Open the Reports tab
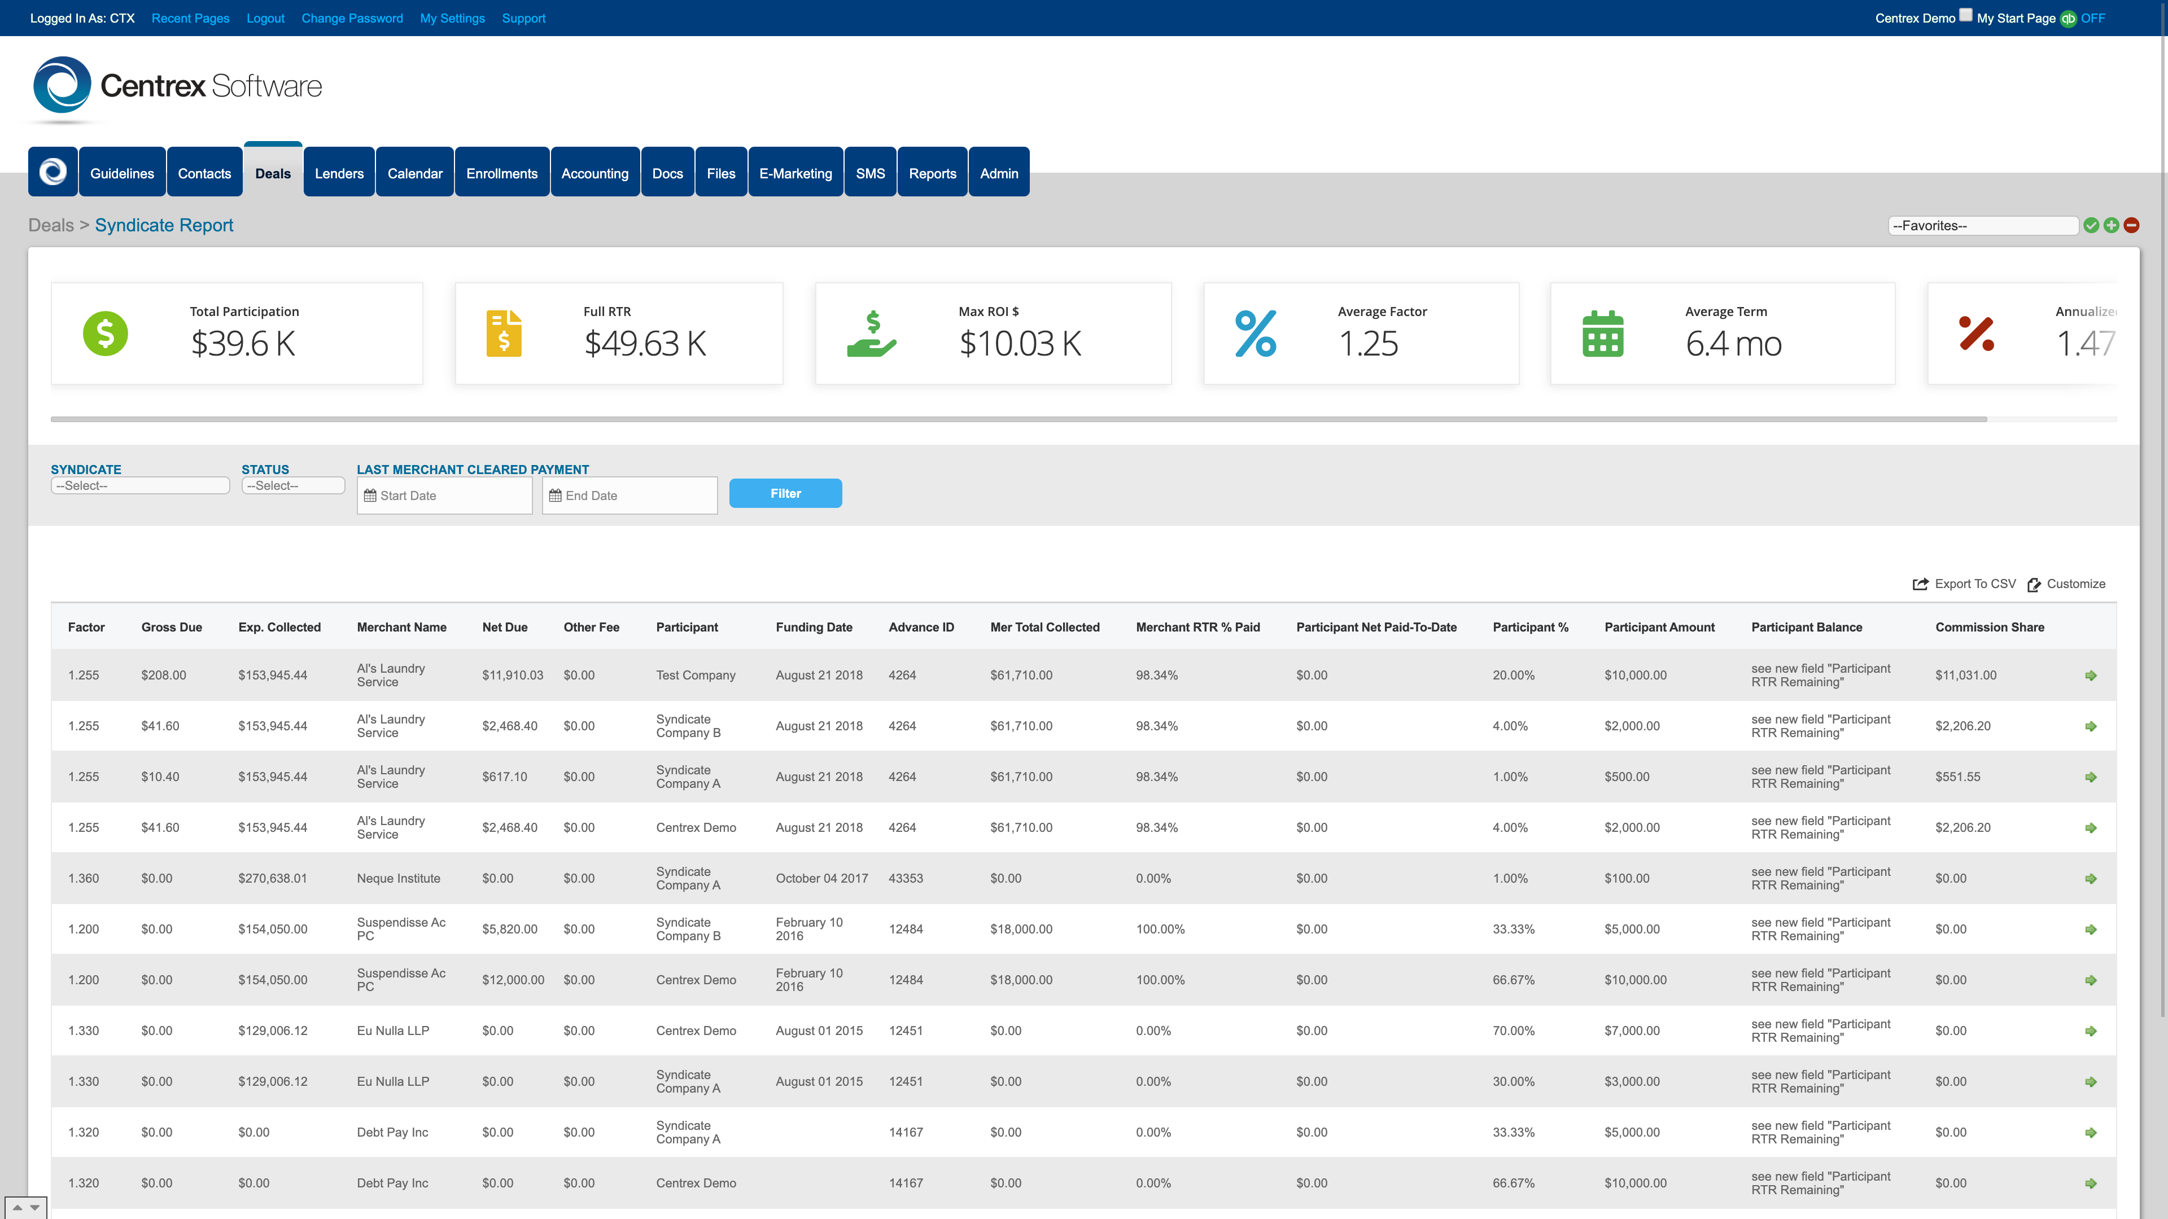This screenshot has height=1219, width=2168. click(933, 172)
